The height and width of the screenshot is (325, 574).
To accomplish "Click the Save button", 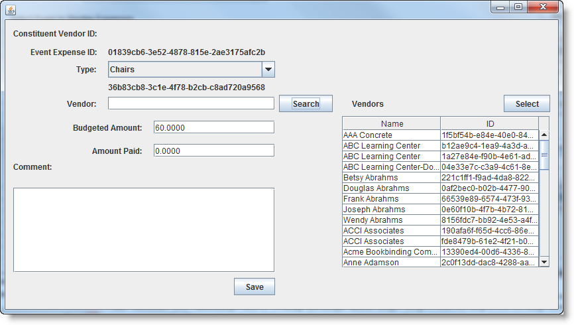I will click(x=255, y=287).
